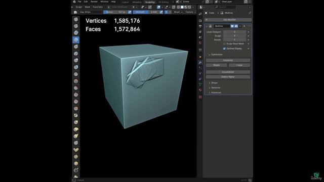The width and height of the screenshot is (324, 182).
Task: Toggle X-ray viewport mode
Action: click(173, 7)
